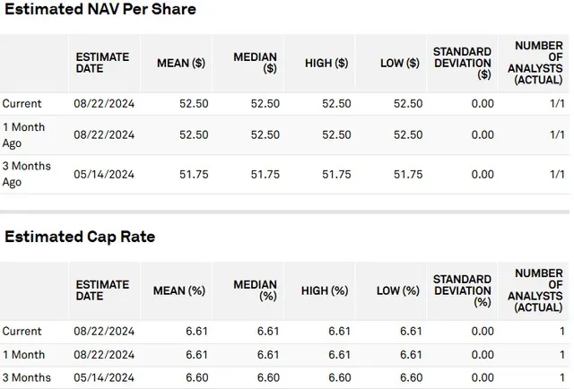The width and height of the screenshot is (574, 389).
Task: Select the "3 Months Ago" NAV row label
Action: 26,174
